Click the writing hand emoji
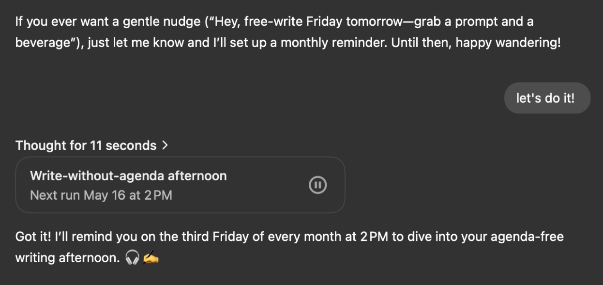 151,258
